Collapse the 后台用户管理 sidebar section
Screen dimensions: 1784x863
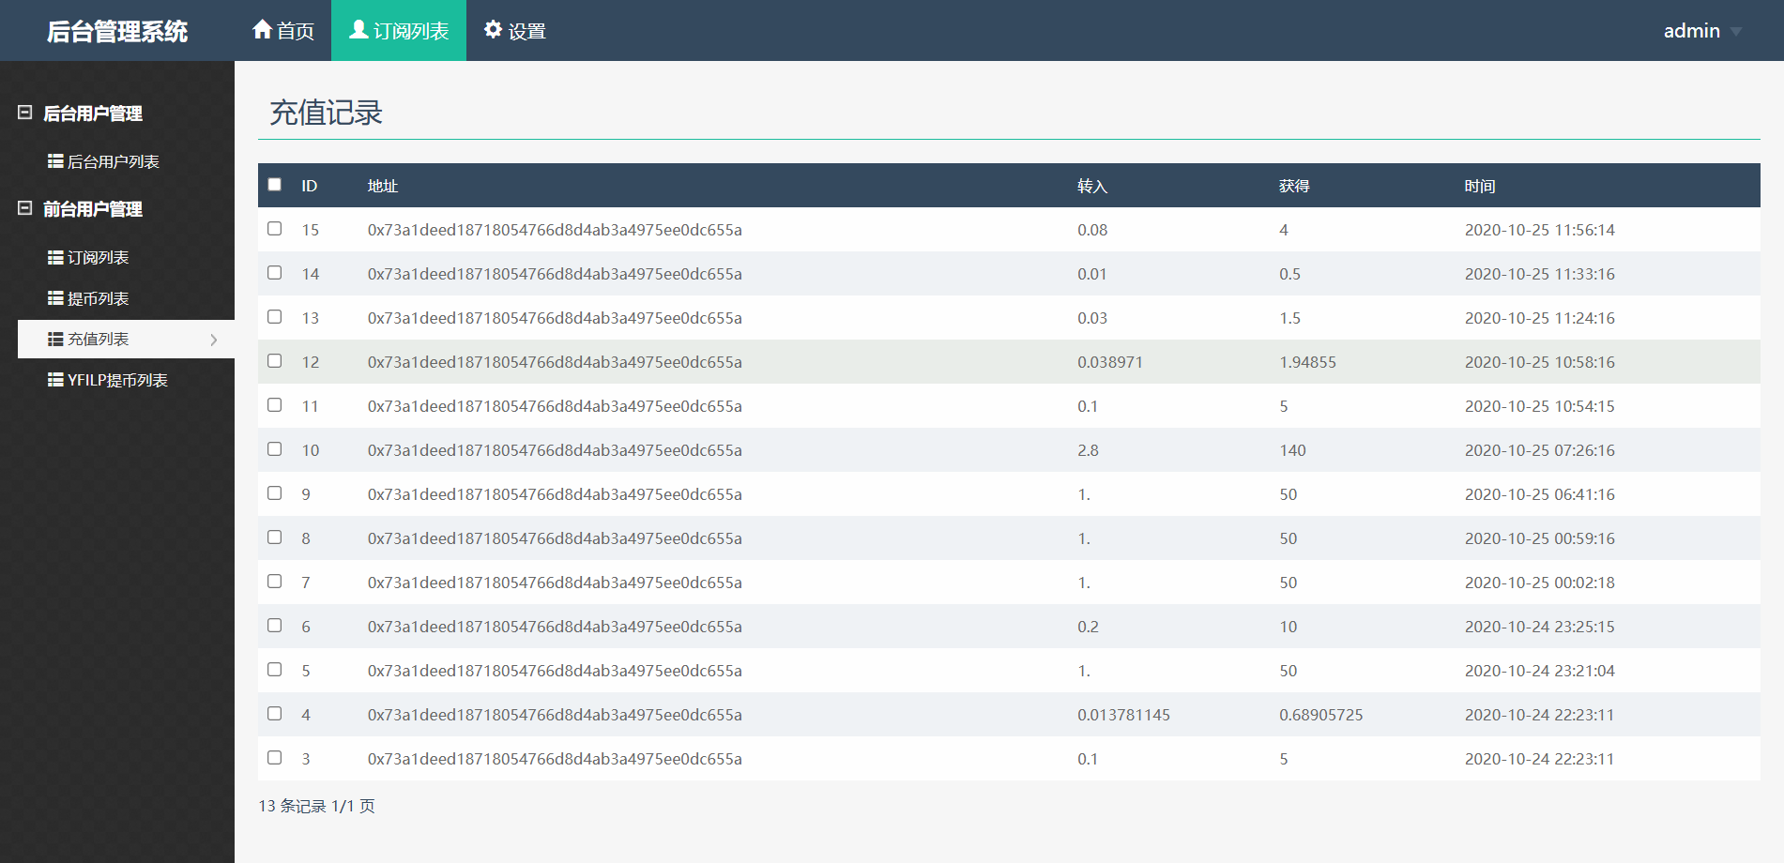point(25,113)
